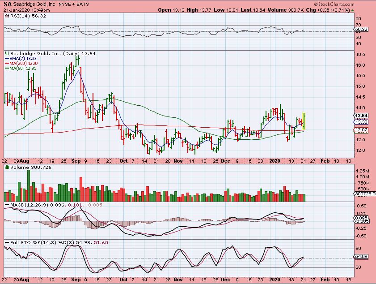Click the Seabridge Gold, Inc. company name
This screenshot has height=284, width=376.
point(34,4)
